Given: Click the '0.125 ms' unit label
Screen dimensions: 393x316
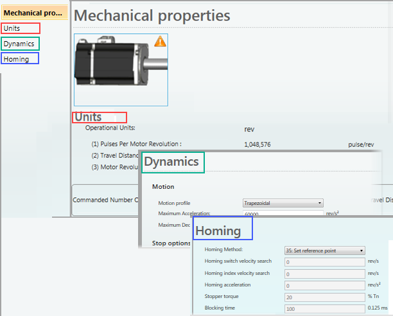Looking at the screenshot, I should pyautogui.click(x=378, y=308).
